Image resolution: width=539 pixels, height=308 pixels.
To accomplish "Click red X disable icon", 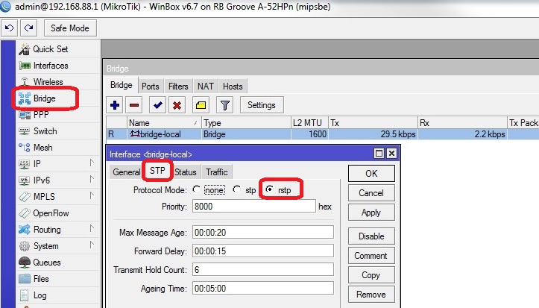I will point(177,105).
